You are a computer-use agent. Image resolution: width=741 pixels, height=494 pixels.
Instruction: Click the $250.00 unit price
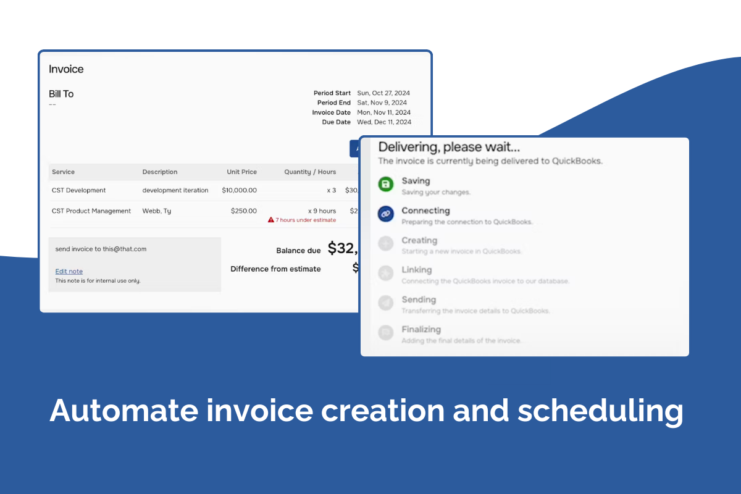tap(244, 211)
